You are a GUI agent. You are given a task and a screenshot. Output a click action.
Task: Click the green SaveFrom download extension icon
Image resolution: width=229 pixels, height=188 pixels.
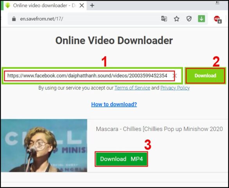point(201,19)
